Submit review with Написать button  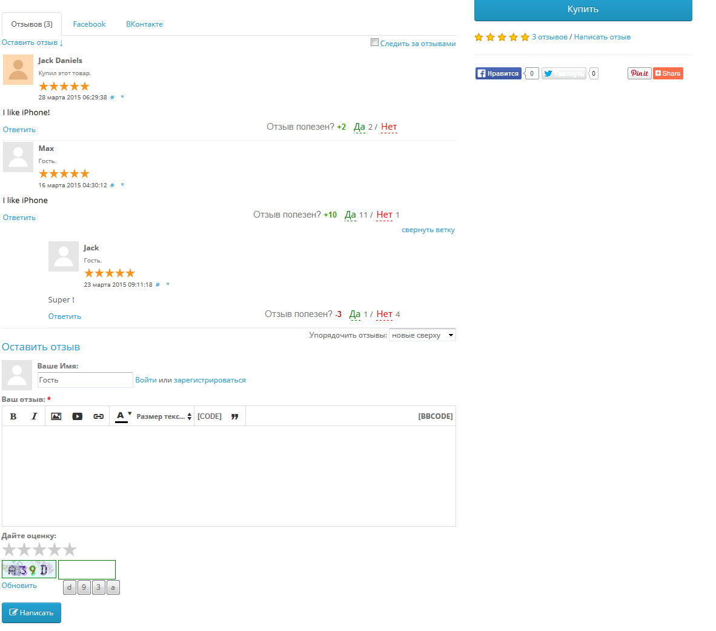(x=31, y=613)
